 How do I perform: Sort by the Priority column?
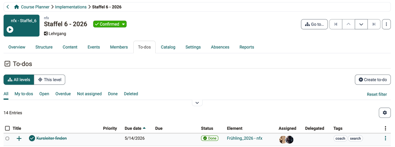pos(110,128)
